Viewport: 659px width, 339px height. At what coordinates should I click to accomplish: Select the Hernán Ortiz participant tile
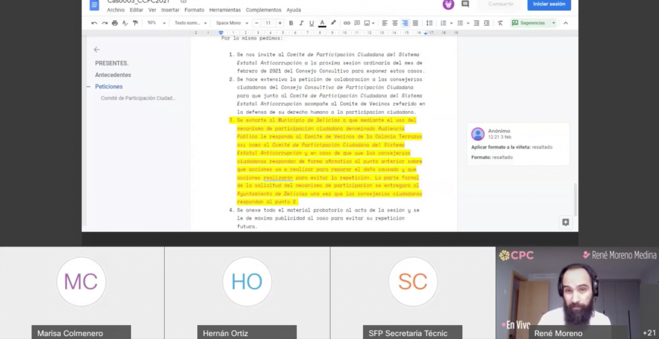click(247, 293)
